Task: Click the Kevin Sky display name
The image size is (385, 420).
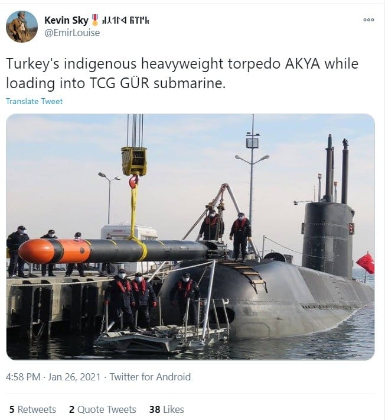Action: [66, 20]
